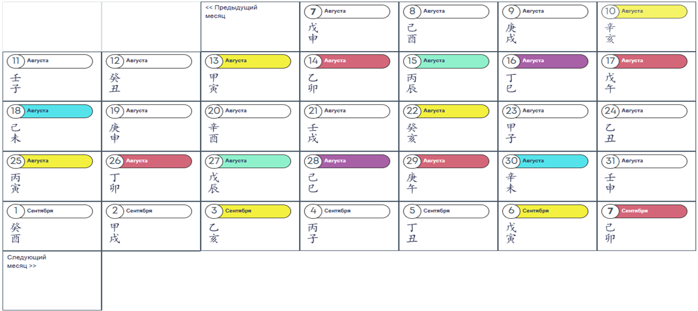This screenshot has height=311, width=698.
Task: Select the 7 August date pill
Action: [x=347, y=12]
